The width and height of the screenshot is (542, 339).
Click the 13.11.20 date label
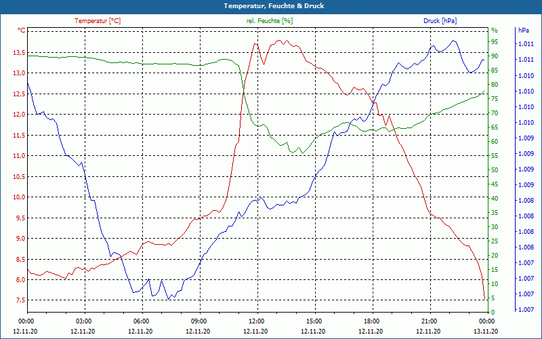click(x=486, y=331)
